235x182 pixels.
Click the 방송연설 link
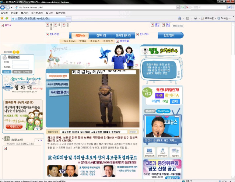pyautogui.click(x=124, y=41)
